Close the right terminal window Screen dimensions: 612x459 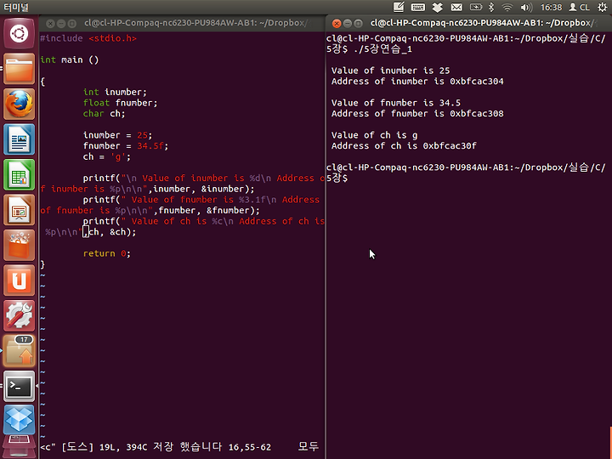(337, 24)
